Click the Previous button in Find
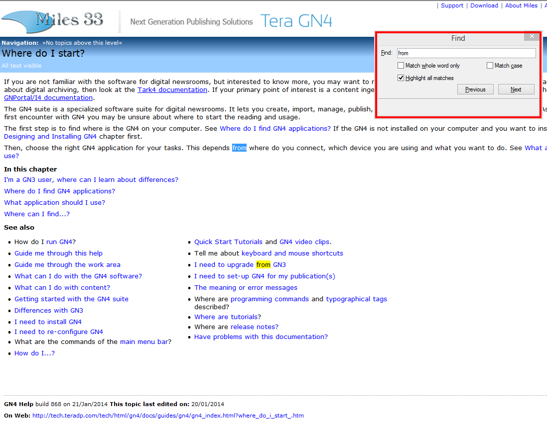The image size is (547, 423). point(475,89)
